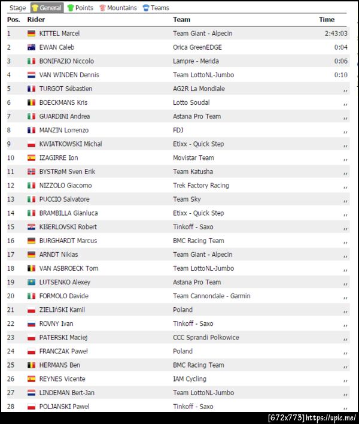Click rider name BONIFAZIO Niccolo
359x424 pixels.
(x=66, y=61)
